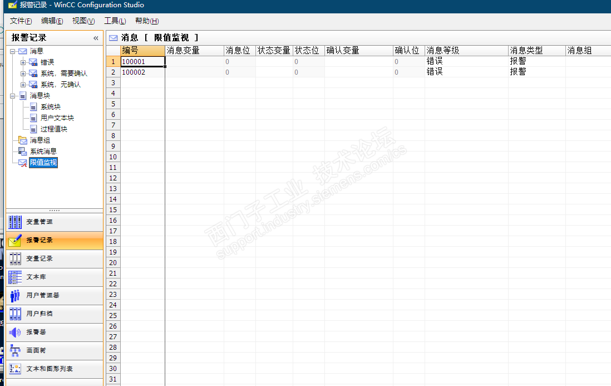This screenshot has height=386, width=611.
Task: Click the 消息变量 column header
Action: (194, 51)
